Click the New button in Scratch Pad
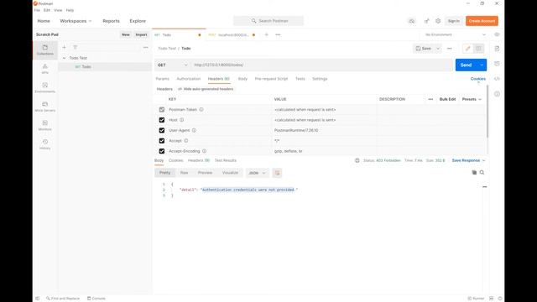537x302 pixels. pyautogui.click(x=126, y=34)
